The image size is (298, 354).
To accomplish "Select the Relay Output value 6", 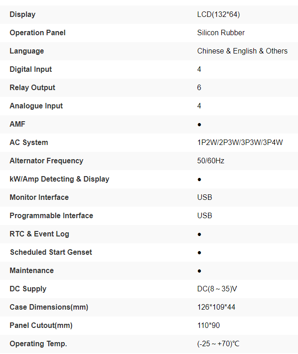I will point(199,88).
